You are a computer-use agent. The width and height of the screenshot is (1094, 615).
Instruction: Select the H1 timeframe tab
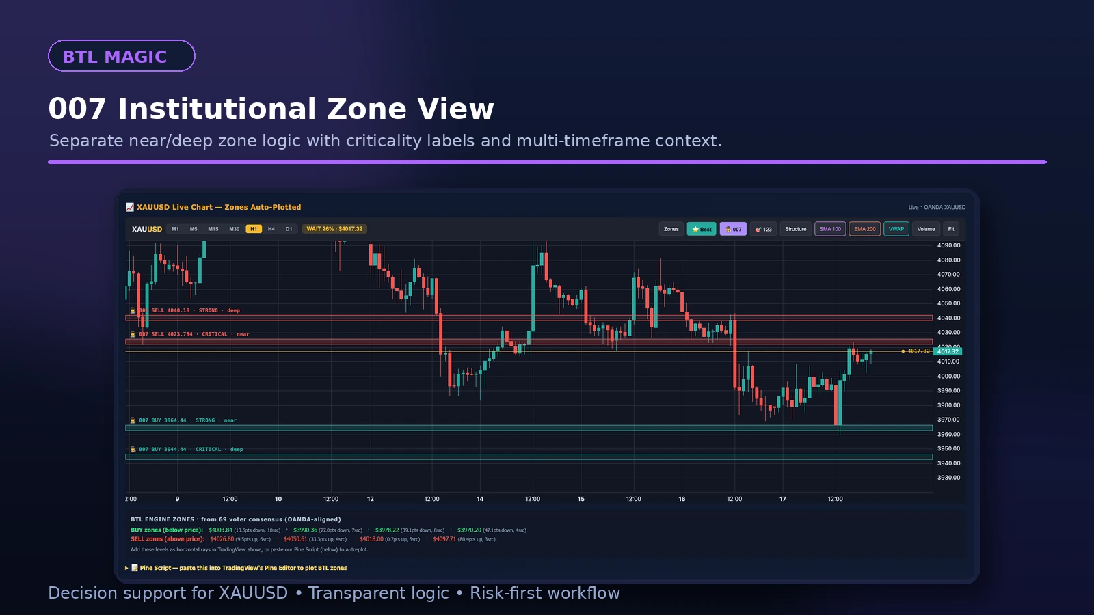tap(254, 229)
